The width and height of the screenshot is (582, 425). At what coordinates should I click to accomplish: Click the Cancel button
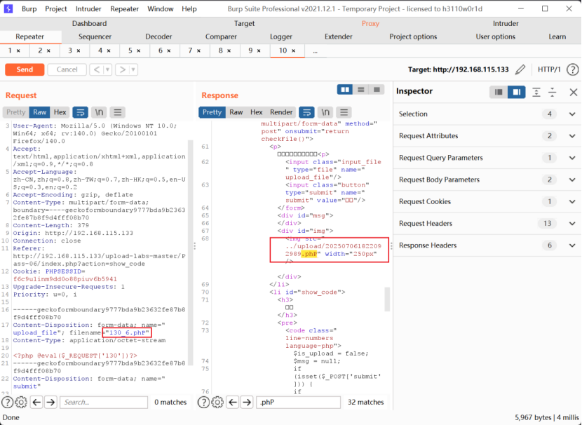point(67,69)
